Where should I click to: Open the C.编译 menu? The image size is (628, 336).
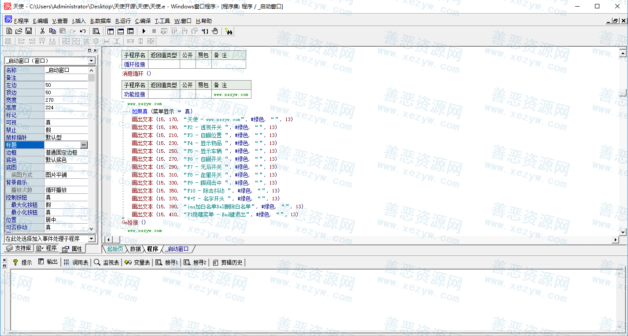tap(143, 21)
